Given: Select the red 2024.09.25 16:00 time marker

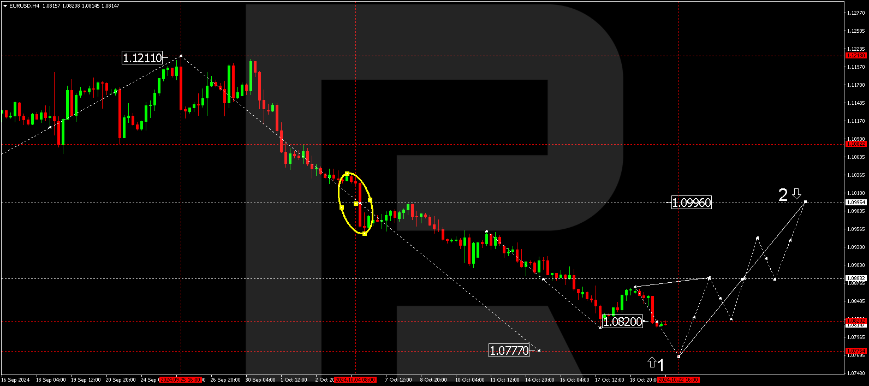Looking at the screenshot, I should (181, 379).
